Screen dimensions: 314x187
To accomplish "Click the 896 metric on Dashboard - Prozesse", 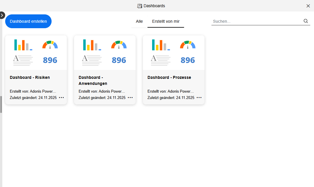I will point(188,60).
